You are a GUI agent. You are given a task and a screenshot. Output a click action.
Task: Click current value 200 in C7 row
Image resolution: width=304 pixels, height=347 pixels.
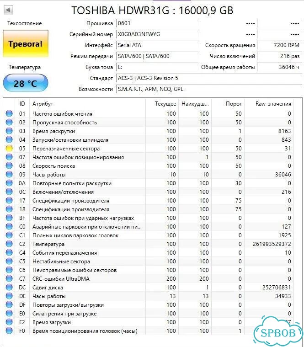[x=171, y=278]
